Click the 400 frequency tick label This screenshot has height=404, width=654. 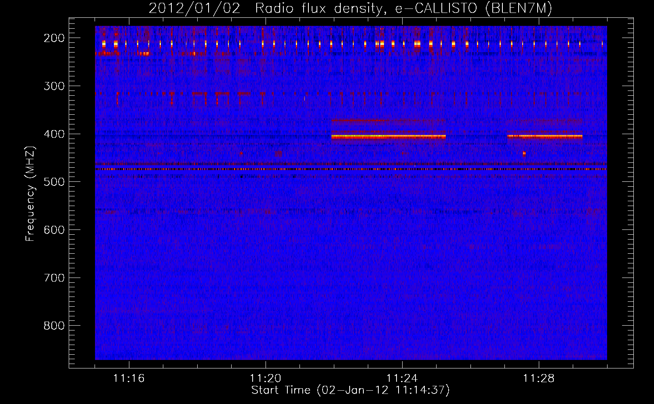tap(54, 134)
